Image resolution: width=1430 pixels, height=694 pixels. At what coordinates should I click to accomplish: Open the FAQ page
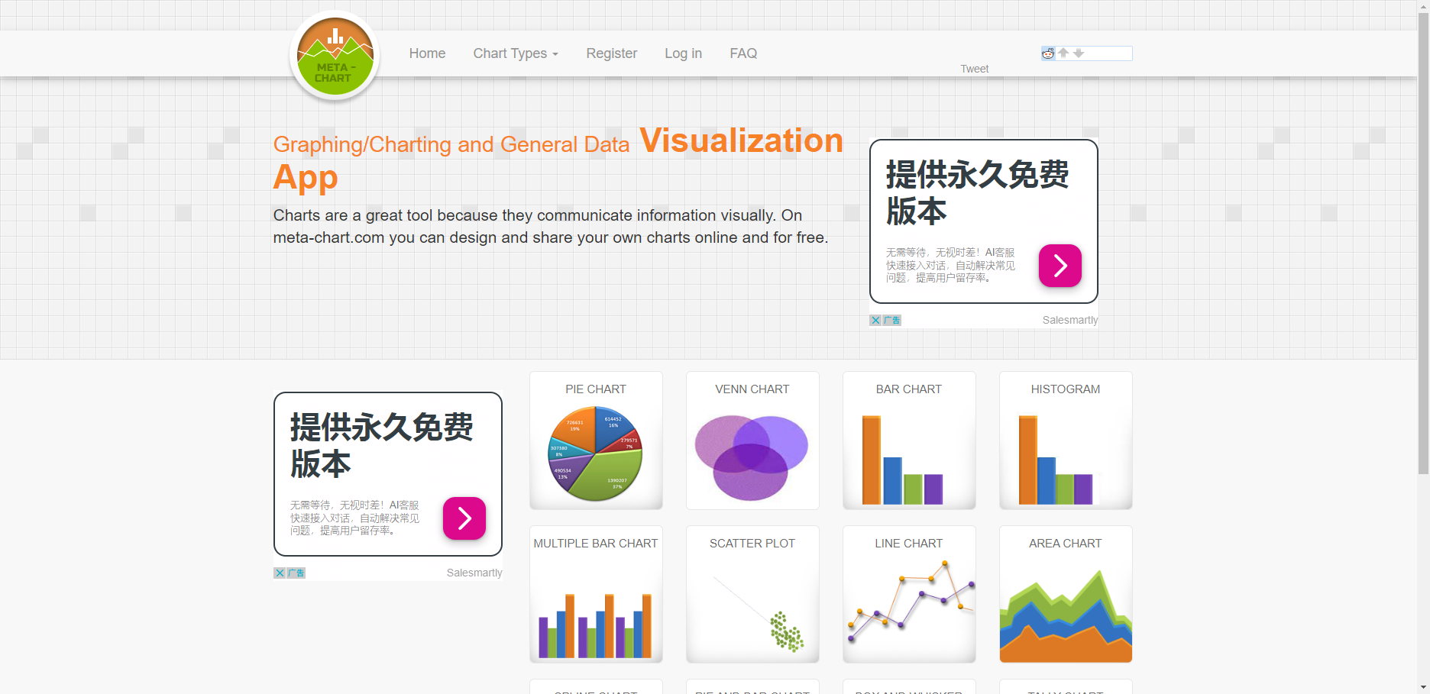click(x=743, y=53)
